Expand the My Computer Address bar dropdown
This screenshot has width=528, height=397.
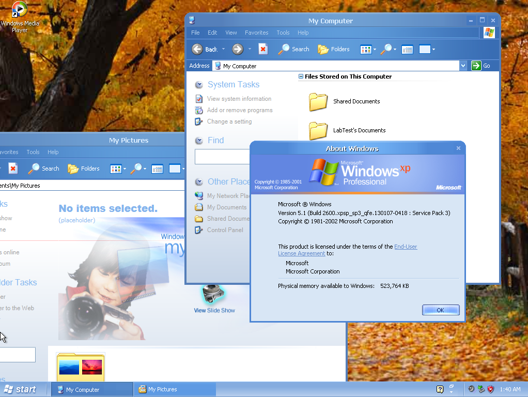coord(463,66)
